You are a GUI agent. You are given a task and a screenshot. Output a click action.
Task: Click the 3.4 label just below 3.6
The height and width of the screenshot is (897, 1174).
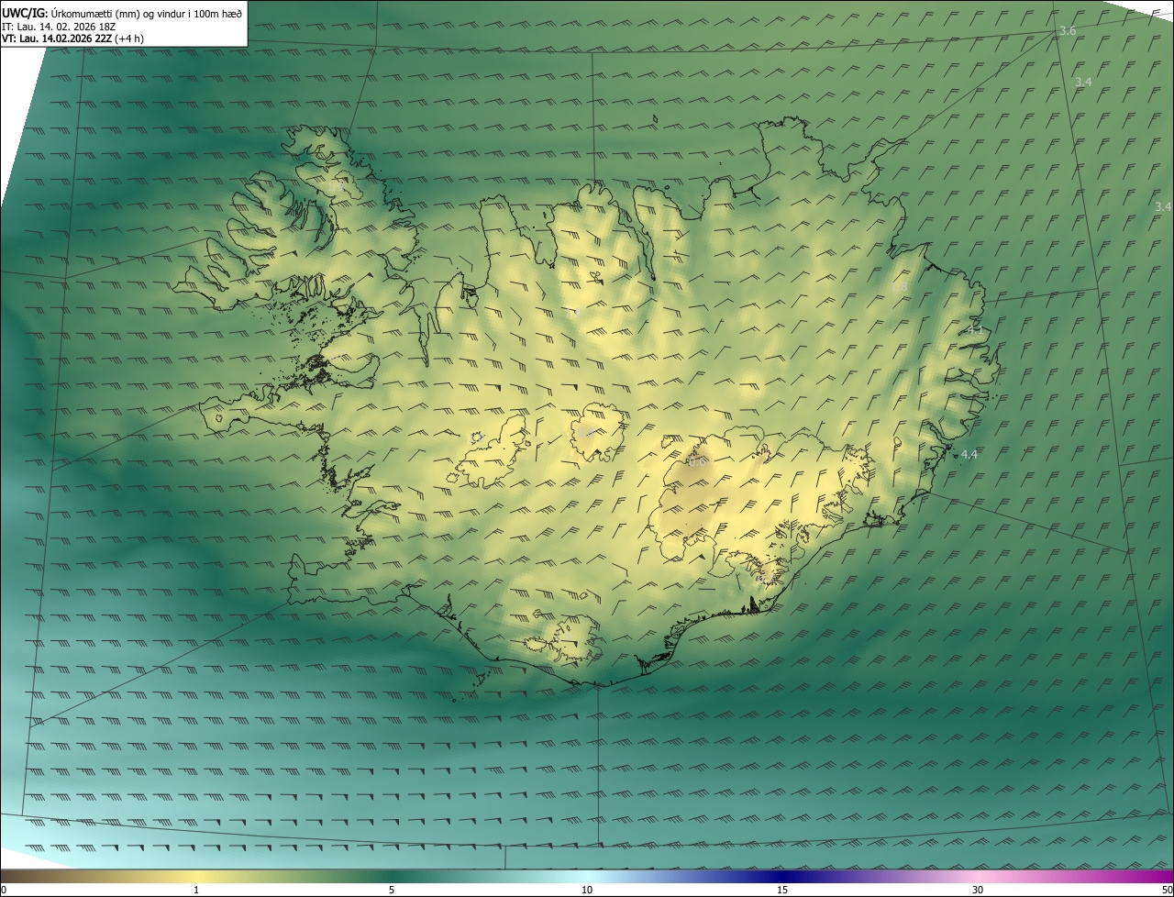(1083, 83)
